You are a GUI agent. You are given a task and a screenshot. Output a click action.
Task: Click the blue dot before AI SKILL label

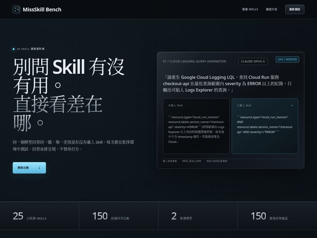tap(14, 49)
